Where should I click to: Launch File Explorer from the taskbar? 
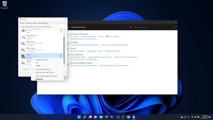click(101, 117)
